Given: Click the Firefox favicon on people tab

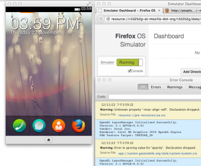Looking at the screenshot, I should pos(167,11).
